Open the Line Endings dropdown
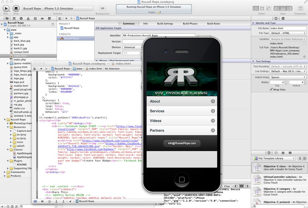308x208 pixels. point(288,71)
